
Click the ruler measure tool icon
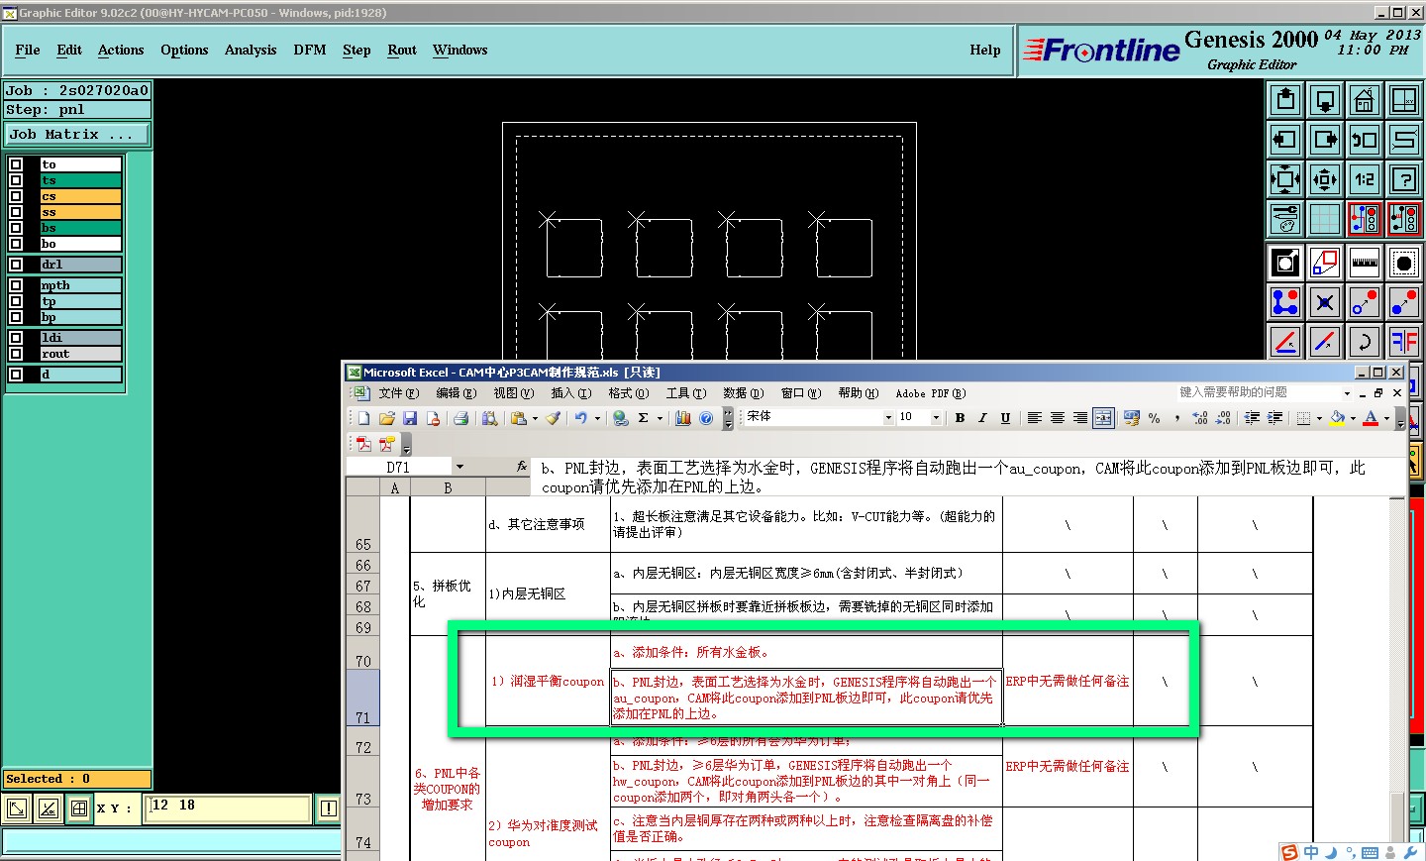tap(1365, 263)
